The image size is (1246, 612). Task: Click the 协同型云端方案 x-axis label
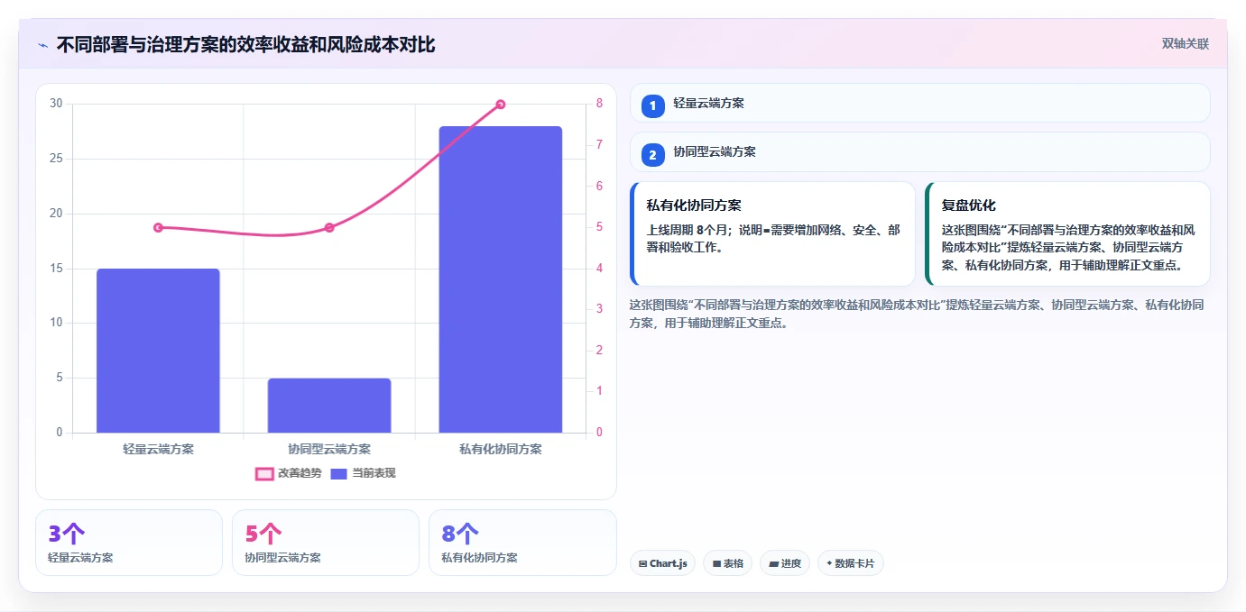coord(329,448)
